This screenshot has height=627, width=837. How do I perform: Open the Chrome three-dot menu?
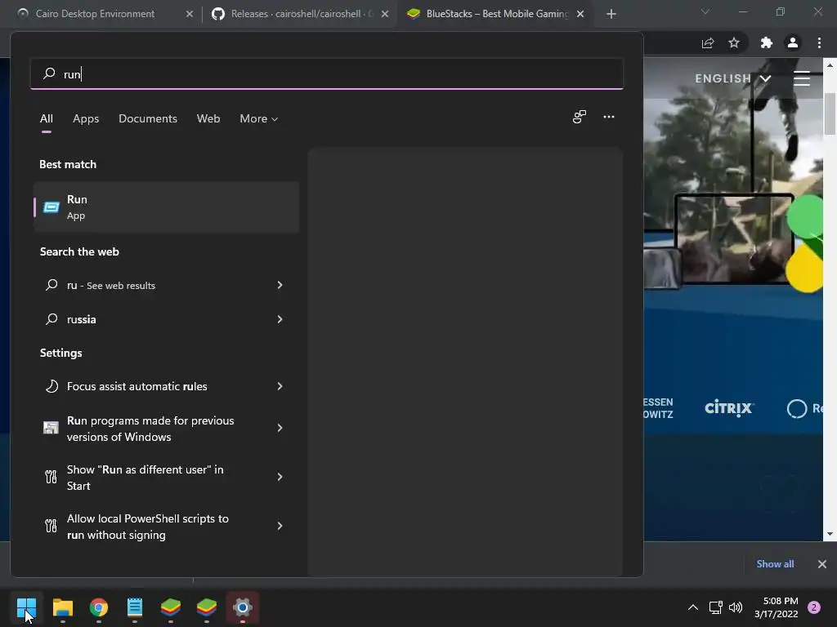coord(819,43)
